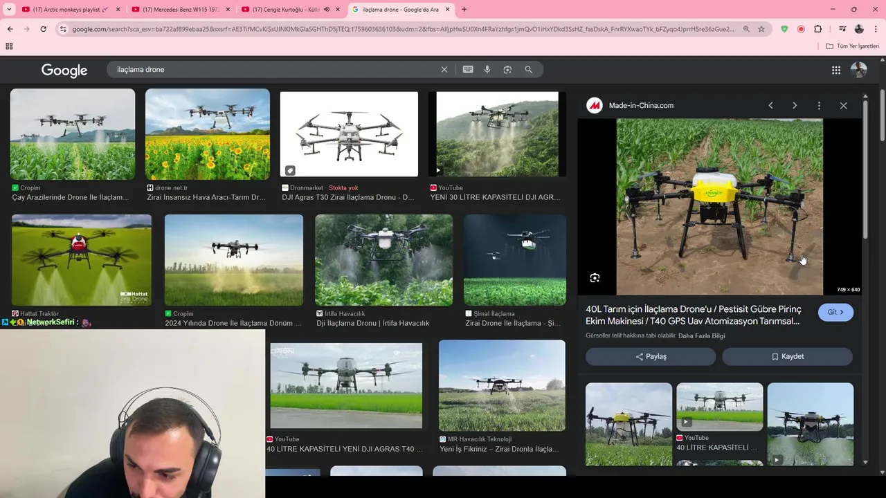Viewport: 886px width, 498px height.
Task: Open DJI Agras T30 Dronmarket thumbnail
Action: tap(349, 134)
